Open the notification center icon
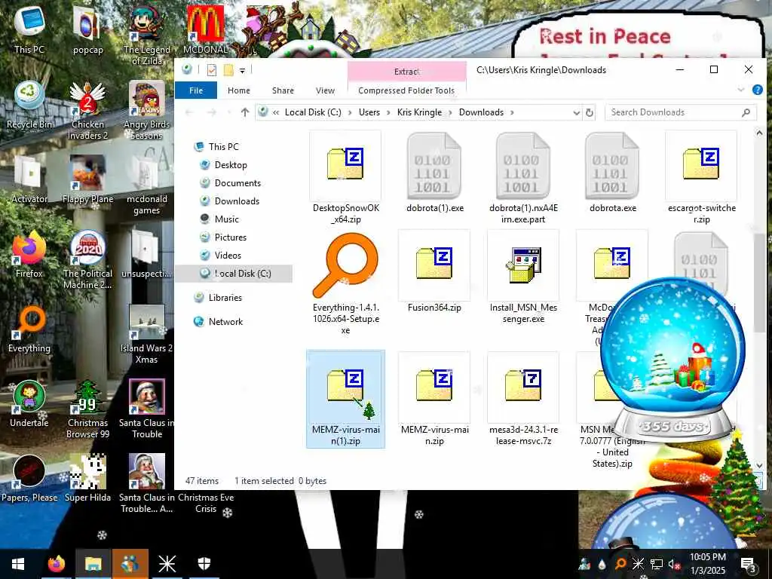The width and height of the screenshot is (772, 579). tap(748, 564)
